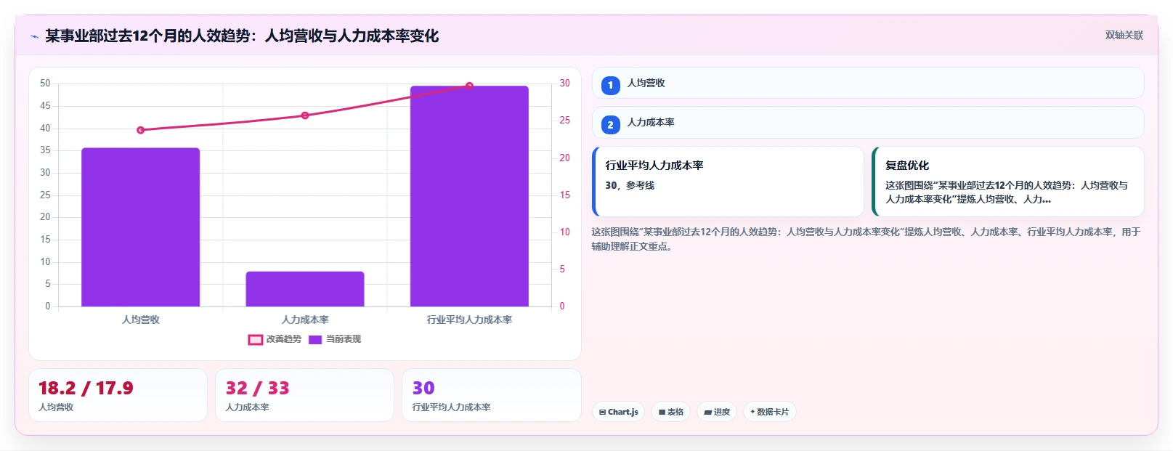Select list item 2 人力成本率

click(868, 123)
